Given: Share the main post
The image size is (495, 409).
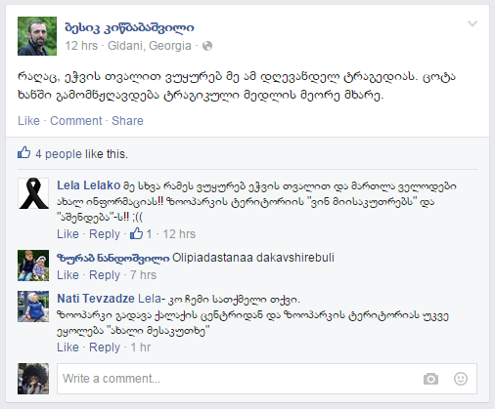Looking at the screenshot, I should [127, 121].
